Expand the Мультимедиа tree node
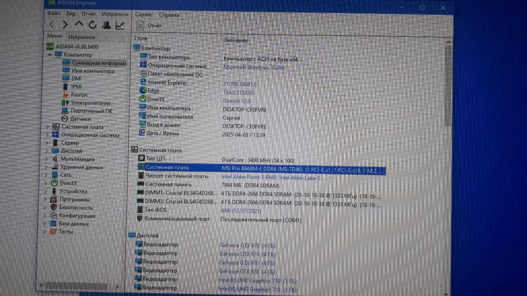The height and width of the screenshot is (296, 527). (46, 159)
